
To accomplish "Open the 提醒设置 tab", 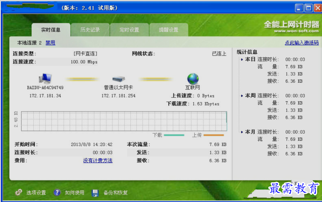I will click(x=169, y=30).
